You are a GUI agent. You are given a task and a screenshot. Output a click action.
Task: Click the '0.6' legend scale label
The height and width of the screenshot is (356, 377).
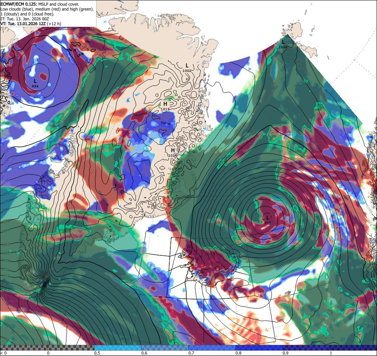(x=144, y=353)
